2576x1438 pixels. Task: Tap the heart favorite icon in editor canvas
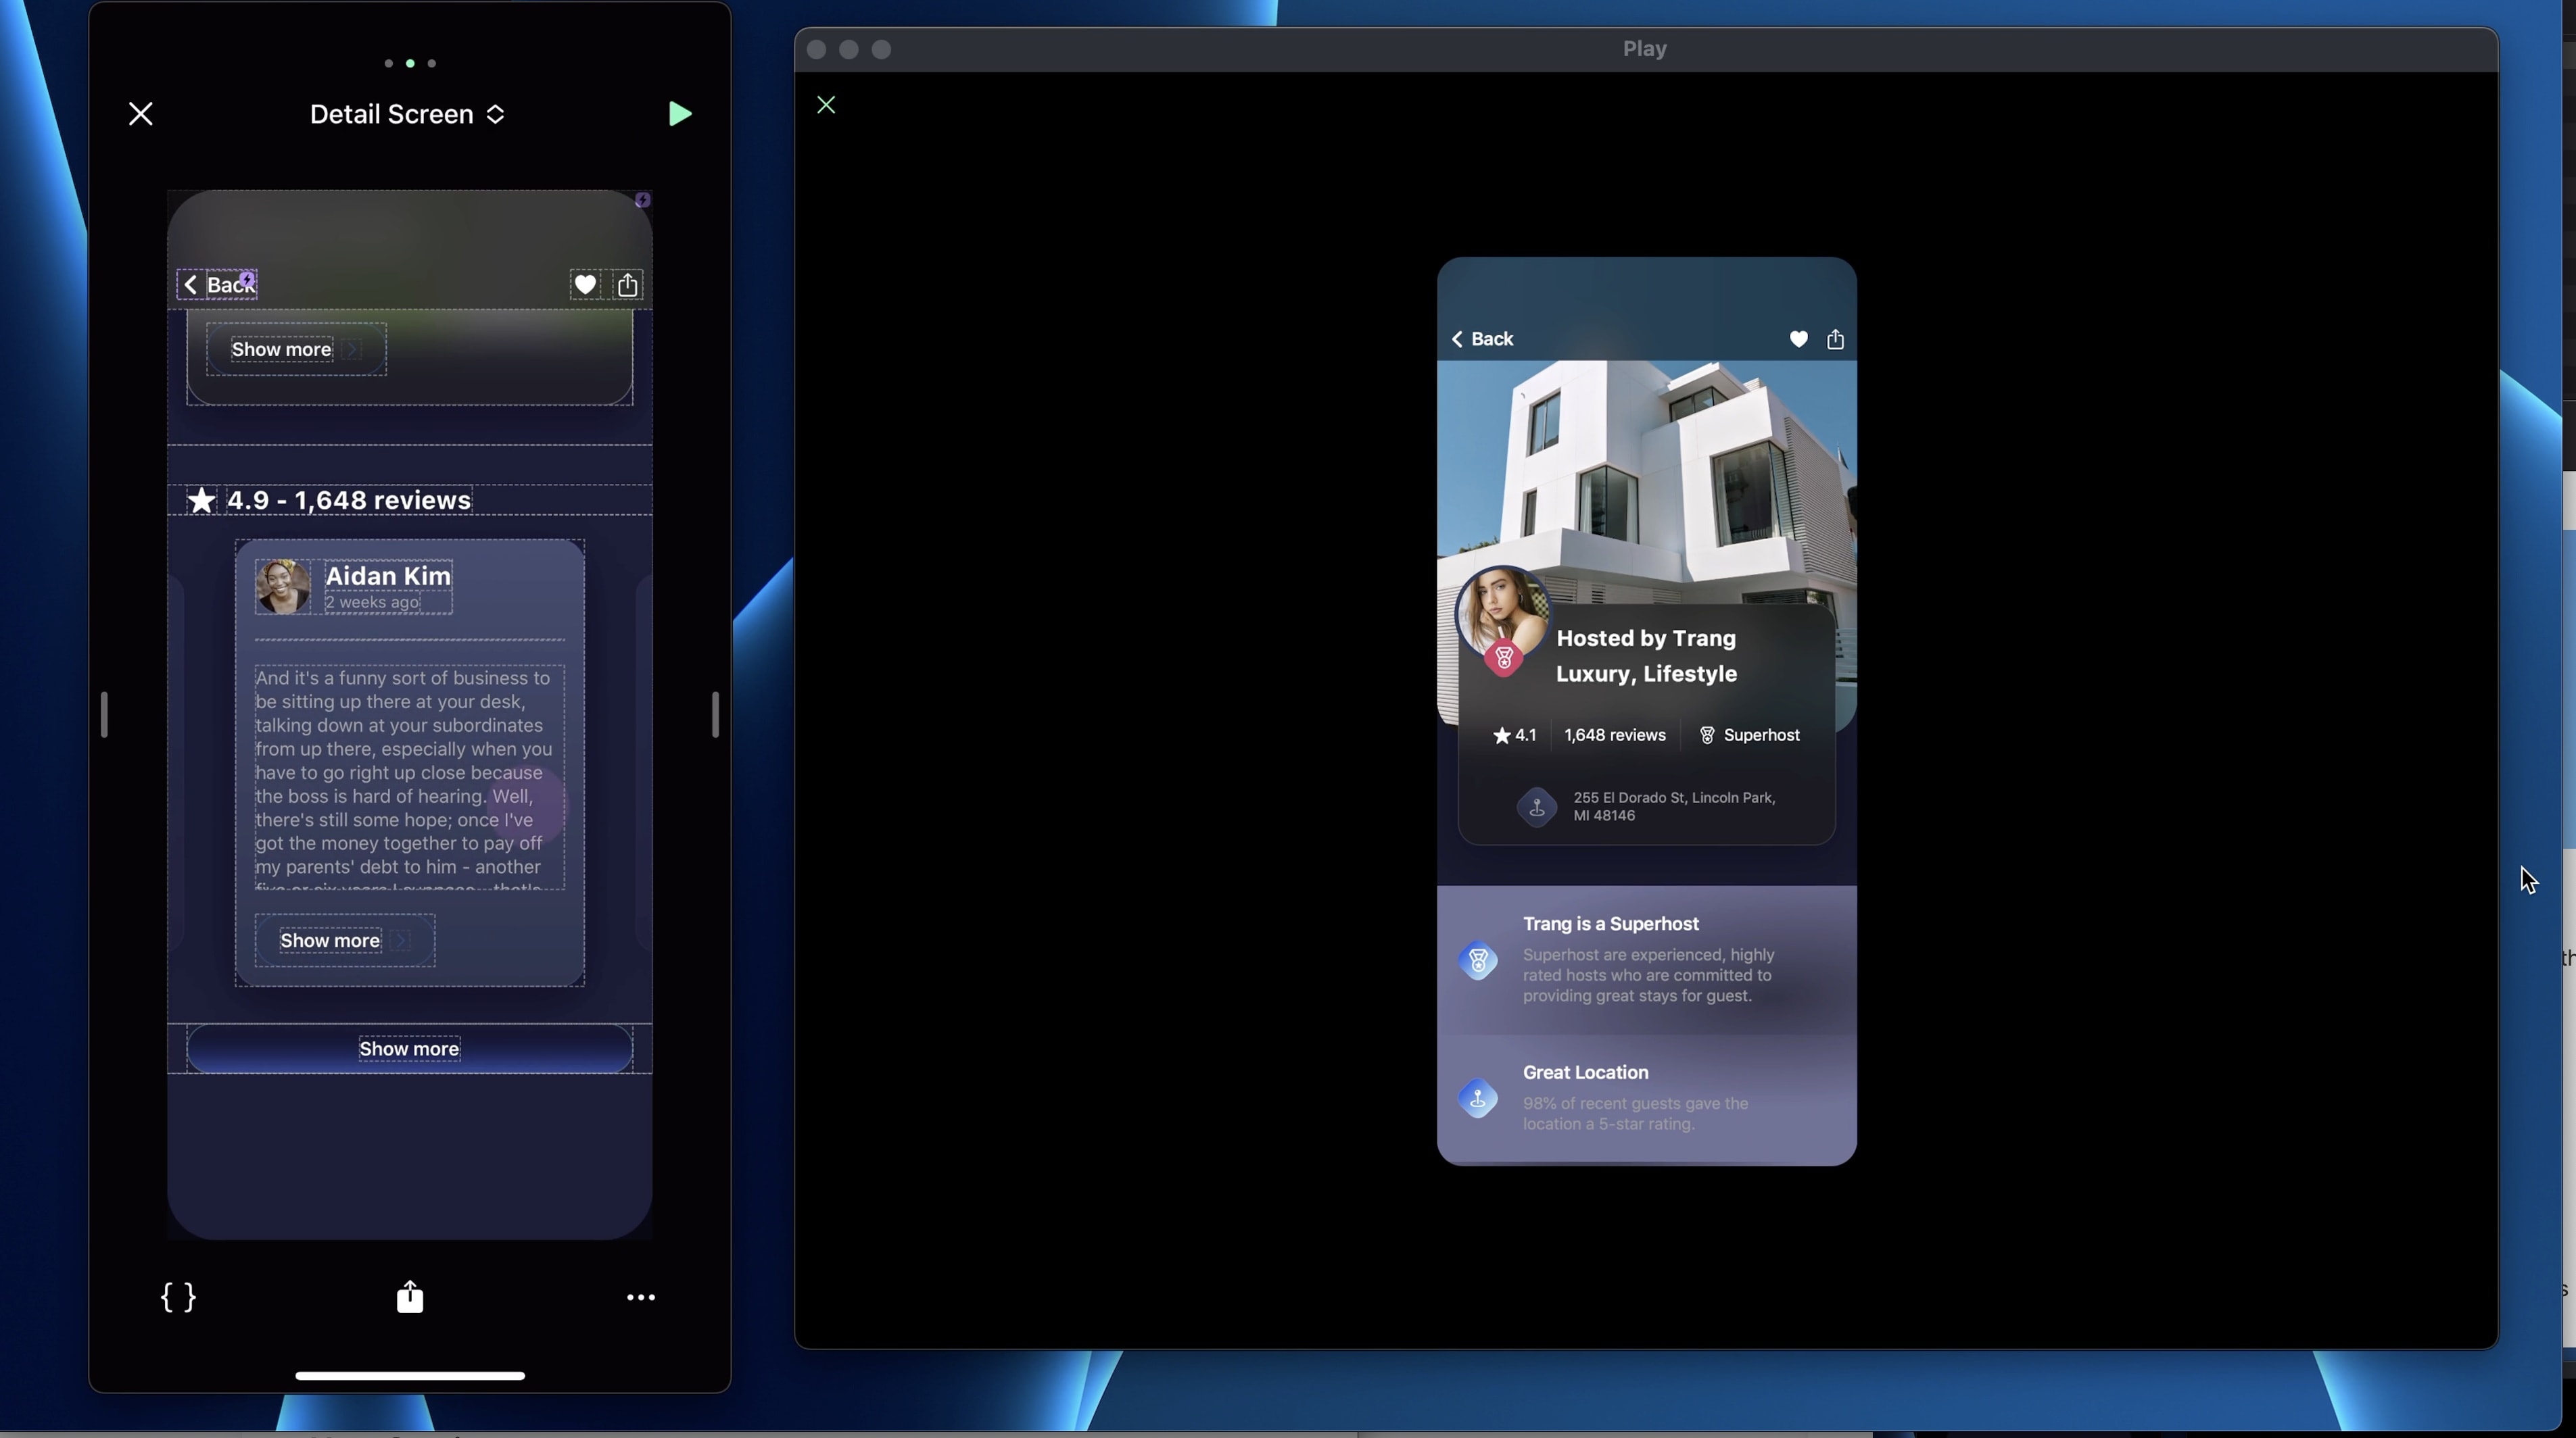585,284
